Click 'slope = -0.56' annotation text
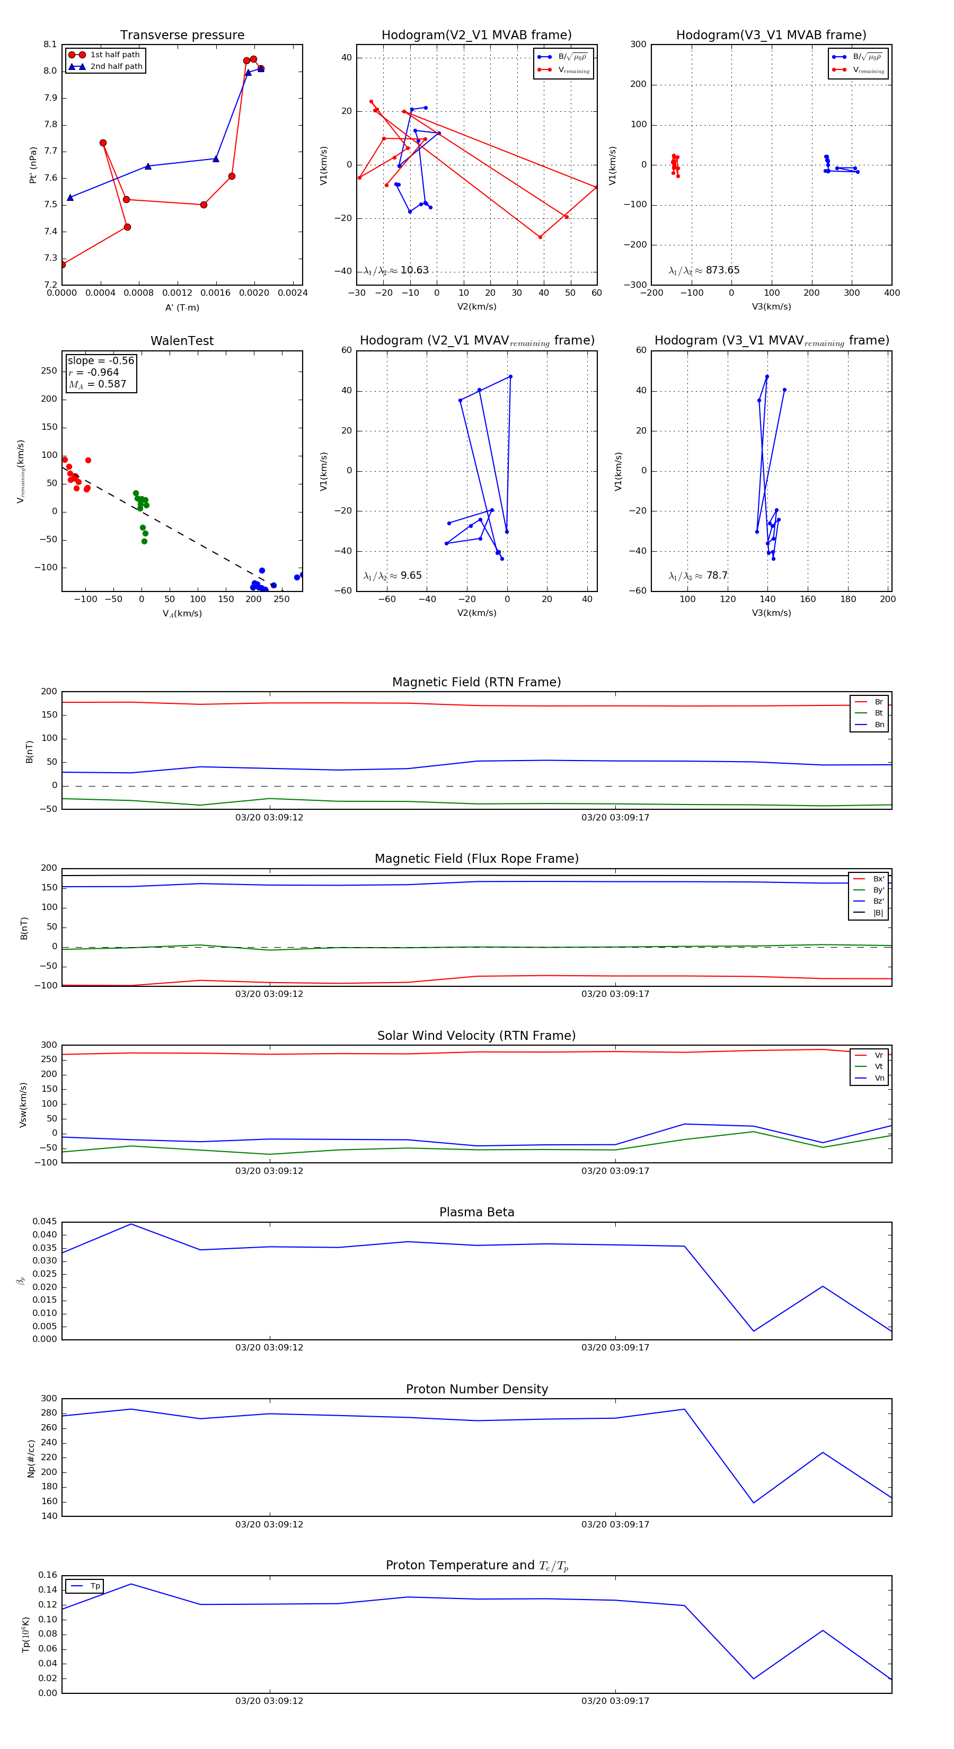This screenshot has width=954, height=1749. [x=101, y=360]
